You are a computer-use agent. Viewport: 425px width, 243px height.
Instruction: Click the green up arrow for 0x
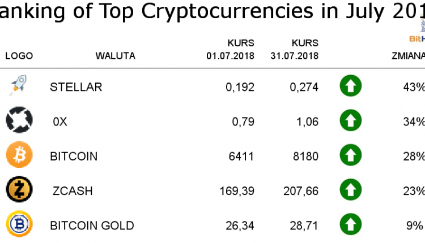[x=351, y=121]
